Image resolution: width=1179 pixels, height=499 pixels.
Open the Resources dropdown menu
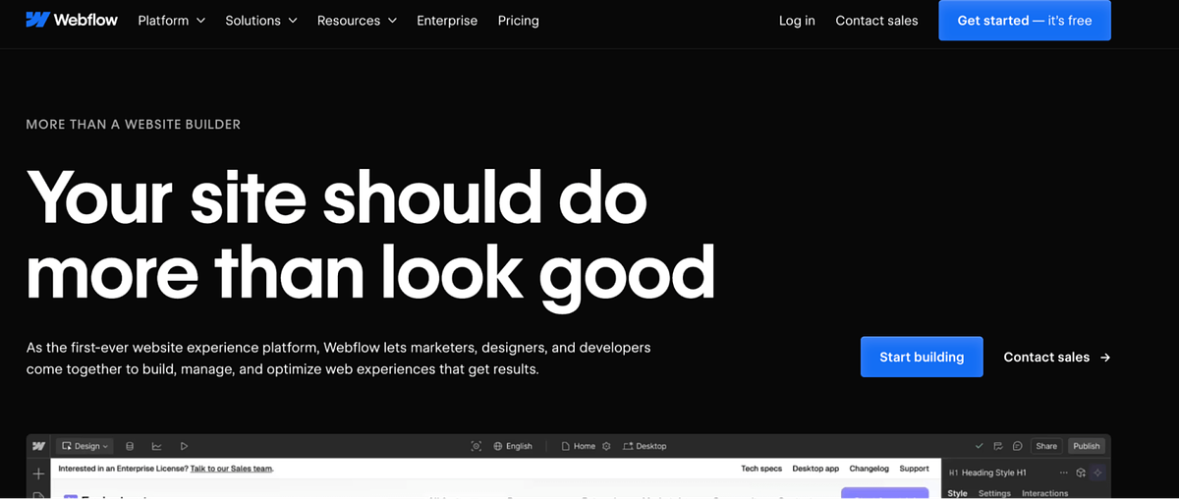point(357,21)
